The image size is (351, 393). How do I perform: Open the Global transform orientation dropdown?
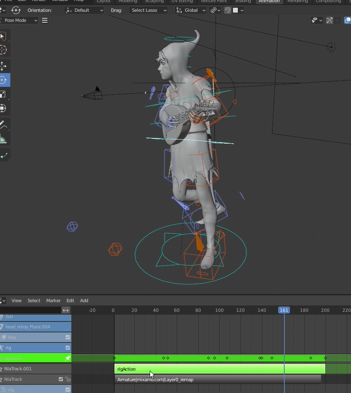tap(190, 10)
